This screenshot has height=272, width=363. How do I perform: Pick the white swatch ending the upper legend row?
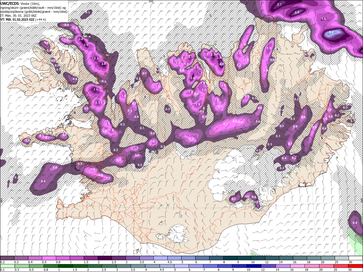pyautogui.click(x=356, y=258)
